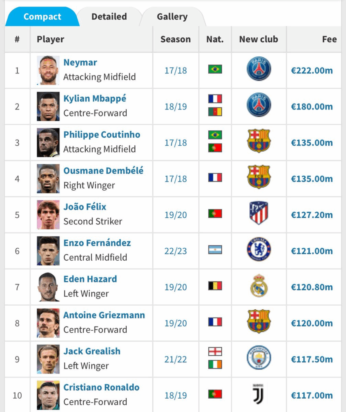The height and width of the screenshot is (412, 346).
Task: Click João Félix's player photo
Action: click(x=48, y=215)
